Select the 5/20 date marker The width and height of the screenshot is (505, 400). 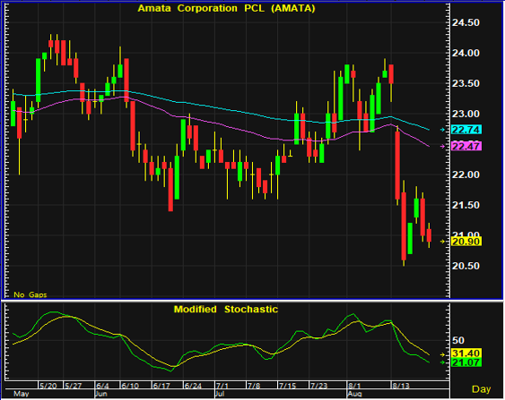point(48,386)
